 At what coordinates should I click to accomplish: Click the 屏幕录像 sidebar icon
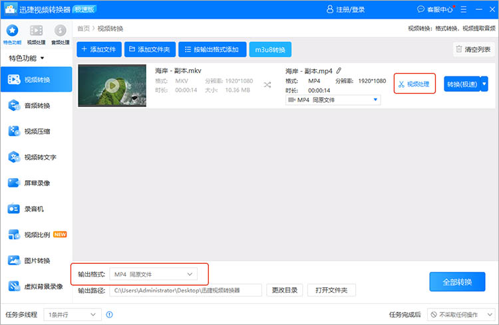(x=14, y=183)
